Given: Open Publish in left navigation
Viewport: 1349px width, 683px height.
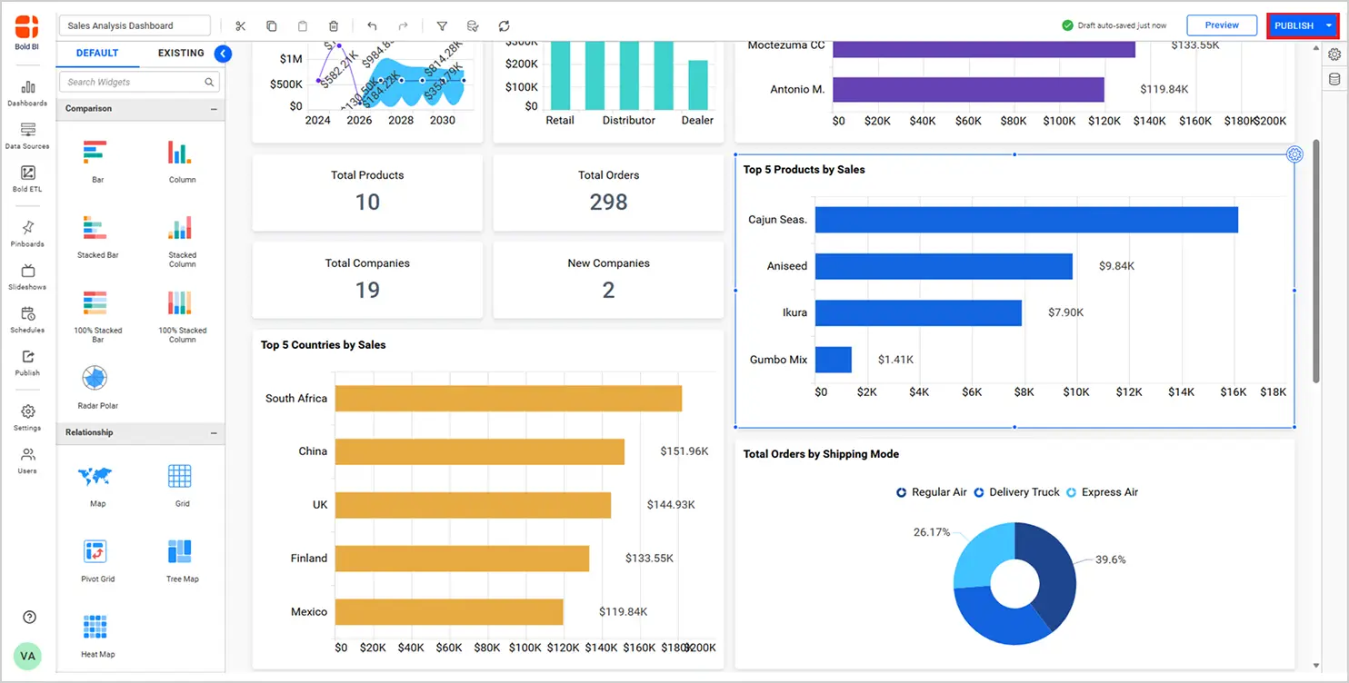Looking at the screenshot, I should (27, 362).
